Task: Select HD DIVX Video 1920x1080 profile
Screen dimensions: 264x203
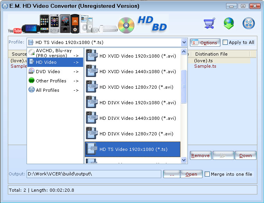Action: pyautogui.click(x=132, y=103)
